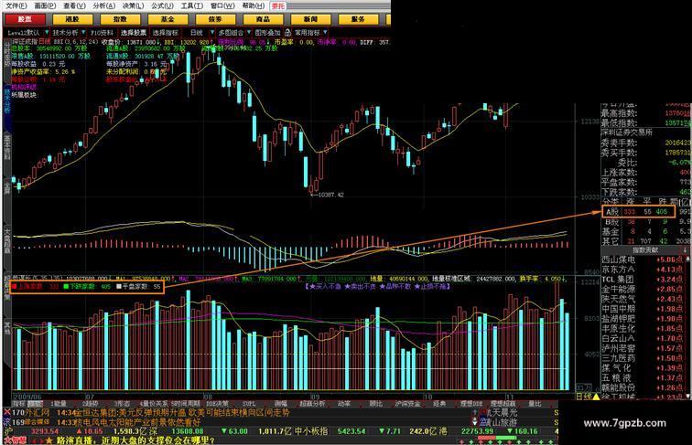Switch to the 量比 indicator tab
This screenshot has width=692, height=445.
tap(535, 404)
